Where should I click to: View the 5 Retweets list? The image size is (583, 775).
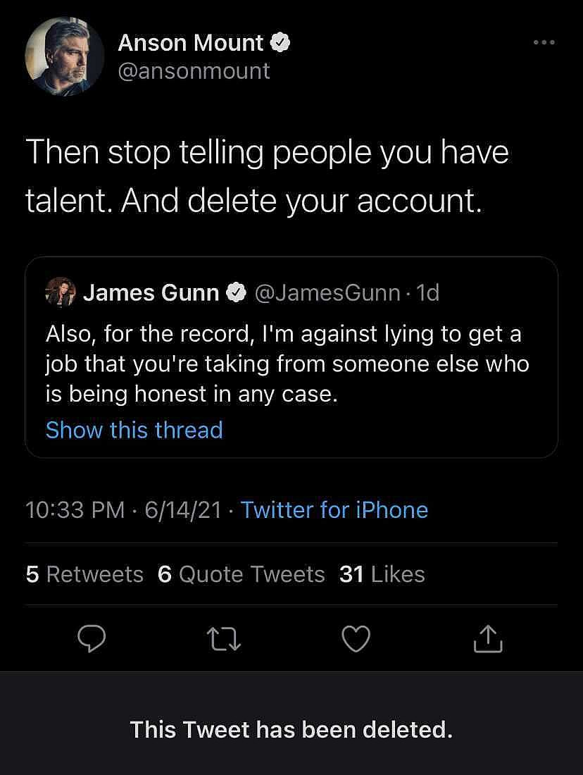pos(84,574)
